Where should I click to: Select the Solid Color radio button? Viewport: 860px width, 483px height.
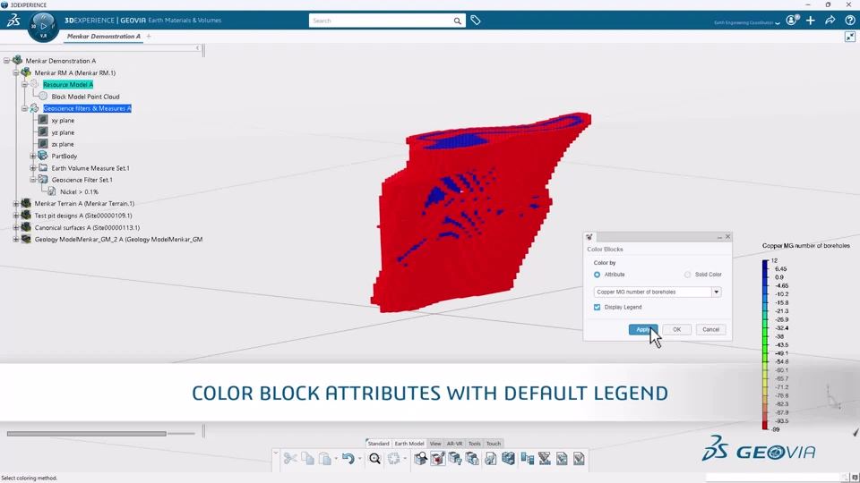pyautogui.click(x=687, y=275)
